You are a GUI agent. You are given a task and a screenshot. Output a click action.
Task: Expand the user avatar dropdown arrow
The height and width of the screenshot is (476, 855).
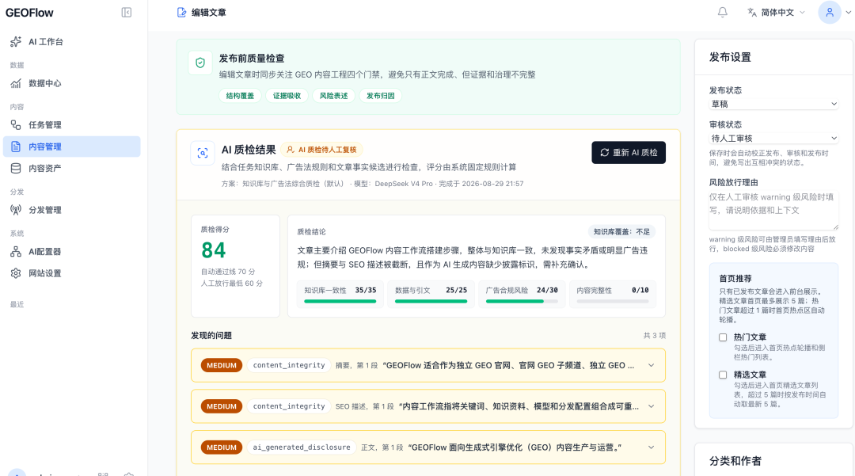click(x=848, y=13)
